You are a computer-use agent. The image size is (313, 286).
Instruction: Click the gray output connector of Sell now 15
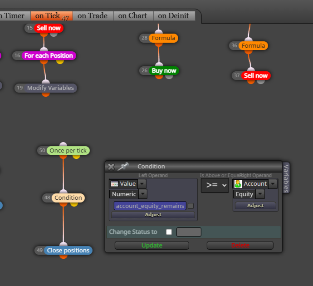click(x=54, y=34)
